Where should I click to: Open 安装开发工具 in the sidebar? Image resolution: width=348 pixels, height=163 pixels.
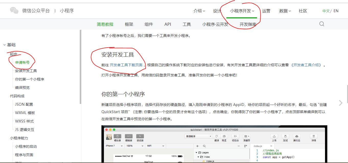coord(26,71)
